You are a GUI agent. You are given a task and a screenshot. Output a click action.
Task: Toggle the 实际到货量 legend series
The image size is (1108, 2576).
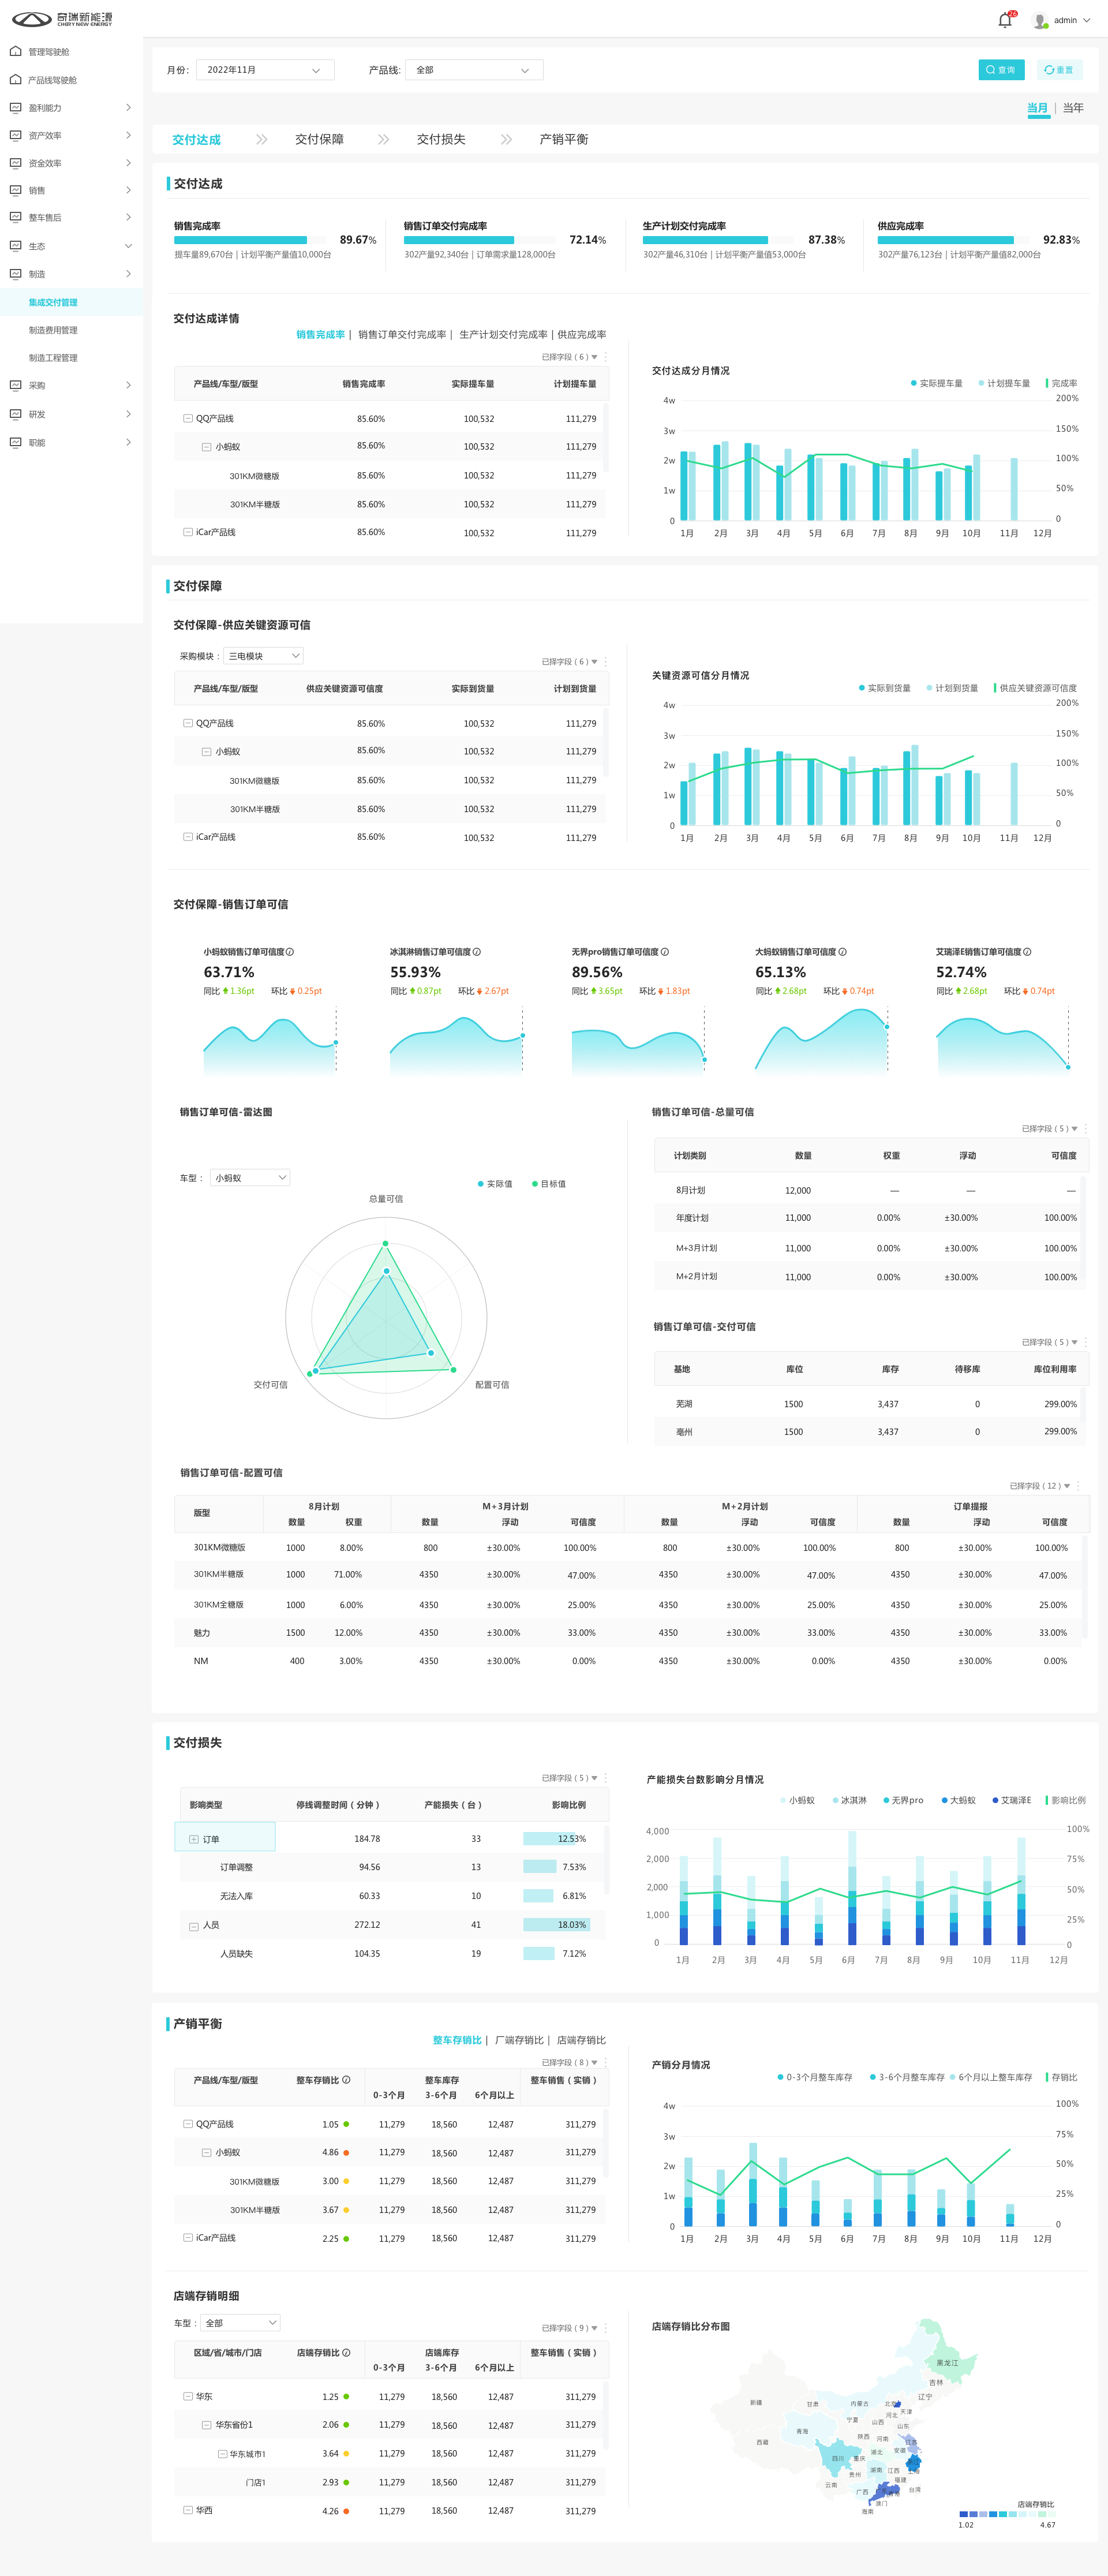click(884, 688)
